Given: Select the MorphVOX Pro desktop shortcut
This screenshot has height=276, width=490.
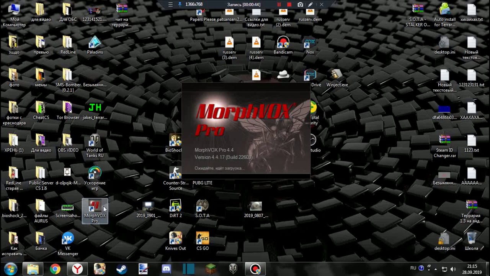Looking at the screenshot, I should coord(95,211).
